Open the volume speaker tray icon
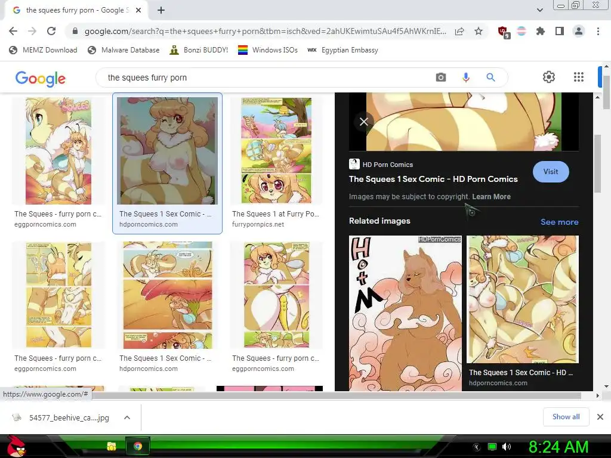Viewport: 611px width, 458px height. 506,447
